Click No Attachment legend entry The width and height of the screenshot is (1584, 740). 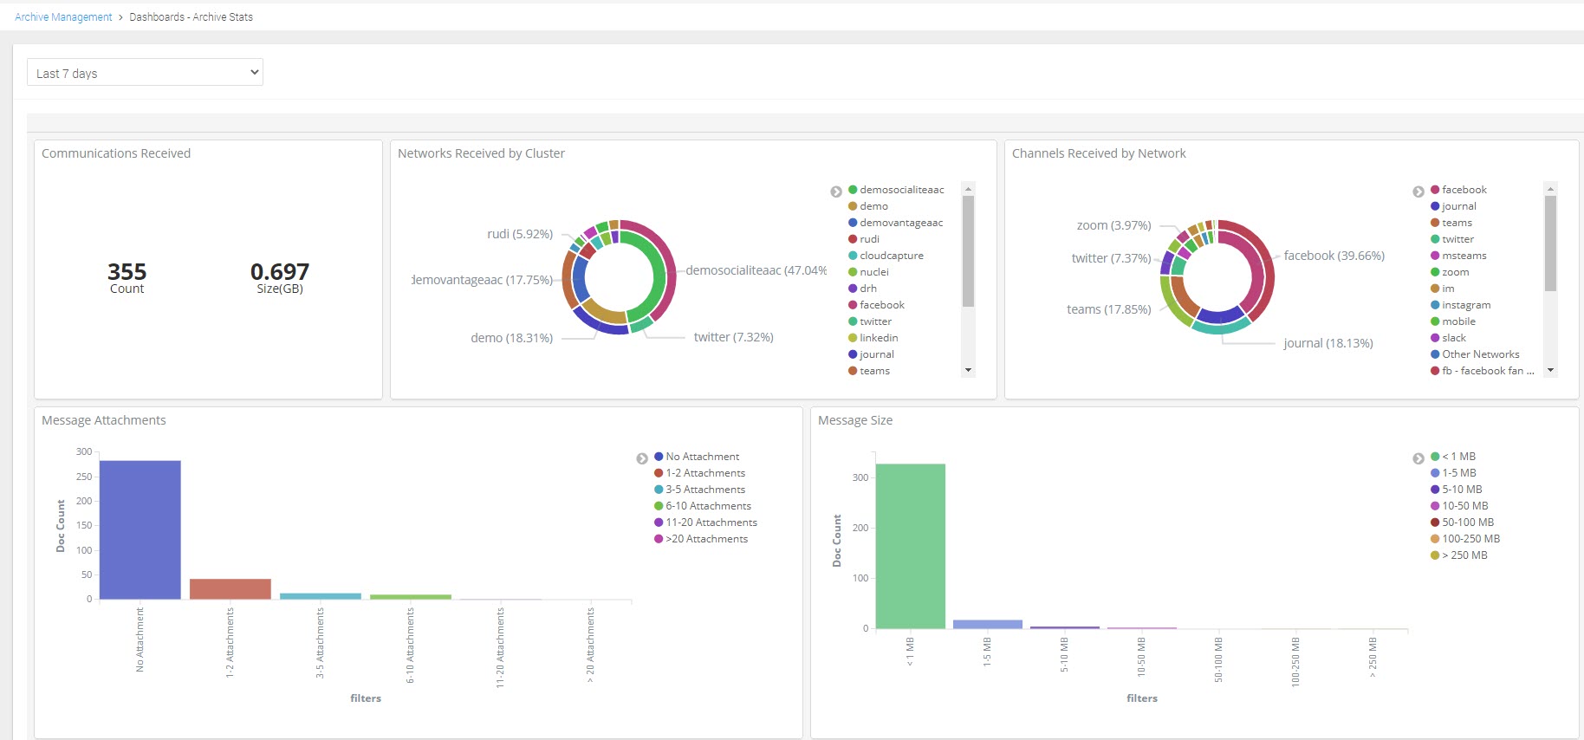pos(697,457)
